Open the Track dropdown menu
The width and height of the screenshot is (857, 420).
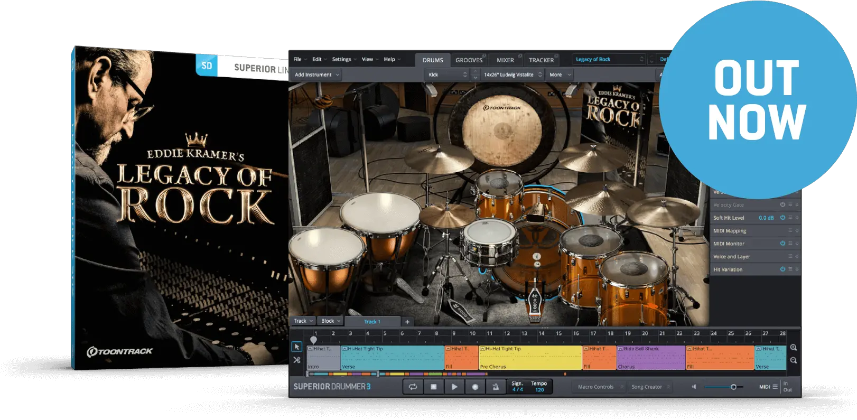tap(303, 321)
